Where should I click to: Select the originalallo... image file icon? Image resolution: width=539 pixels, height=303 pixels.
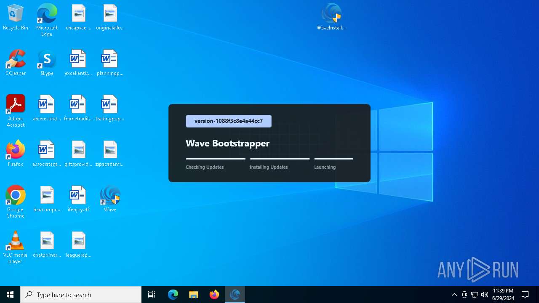coord(110,17)
